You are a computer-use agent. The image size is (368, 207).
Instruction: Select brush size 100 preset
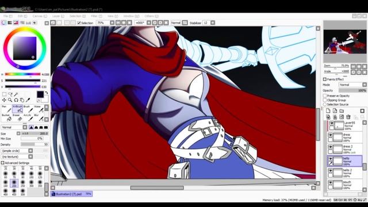(32, 174)
